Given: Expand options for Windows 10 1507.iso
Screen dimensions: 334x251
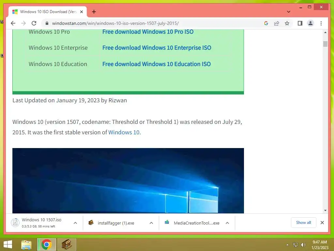Looking at the screenshot, I should 75,223.
